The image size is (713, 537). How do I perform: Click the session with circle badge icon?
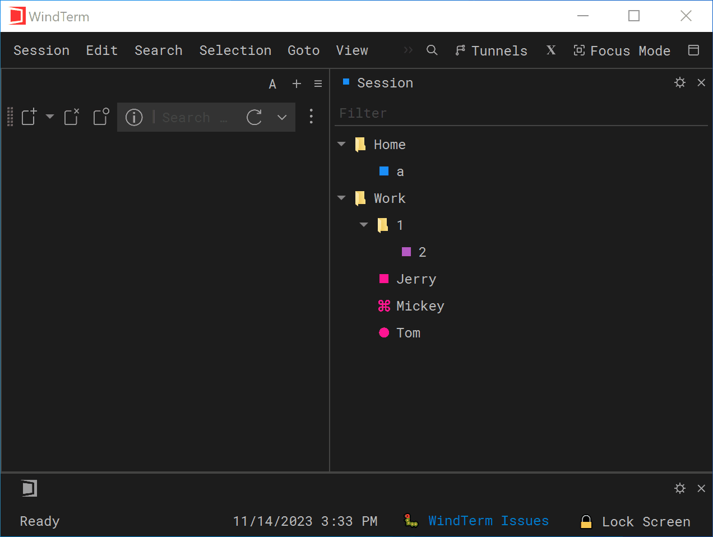point(101,117)
